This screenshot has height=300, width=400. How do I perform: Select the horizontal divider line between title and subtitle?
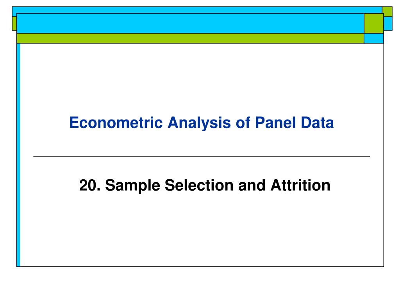[x=202, y=157]
